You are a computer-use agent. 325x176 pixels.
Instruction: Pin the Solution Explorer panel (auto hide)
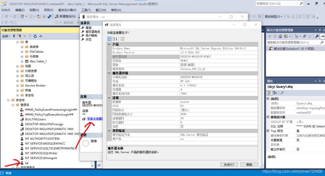(320, 30)
